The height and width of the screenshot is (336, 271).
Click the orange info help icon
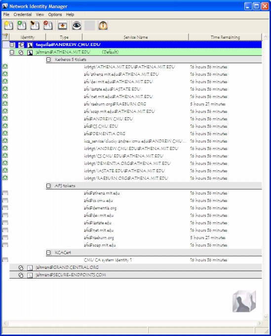click(x=103, y=26)
